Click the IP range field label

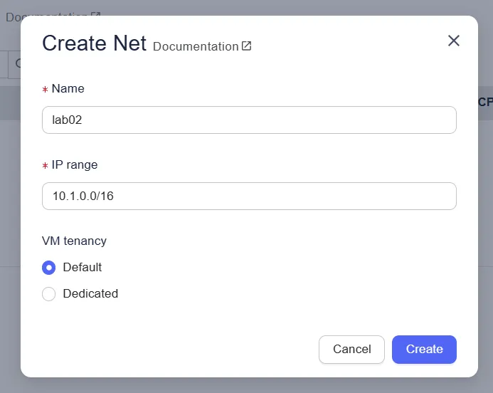tap(75, 164)
